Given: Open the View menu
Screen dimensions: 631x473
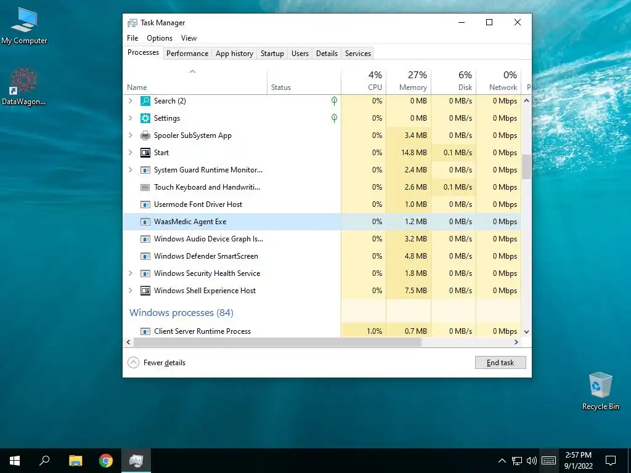Looking at the screenshot, I should [x=189, y=38].
